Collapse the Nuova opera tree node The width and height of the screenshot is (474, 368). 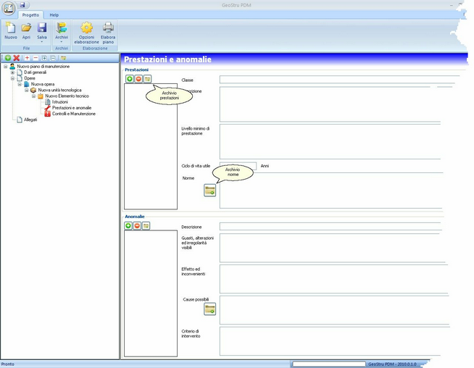click(20, 84)
